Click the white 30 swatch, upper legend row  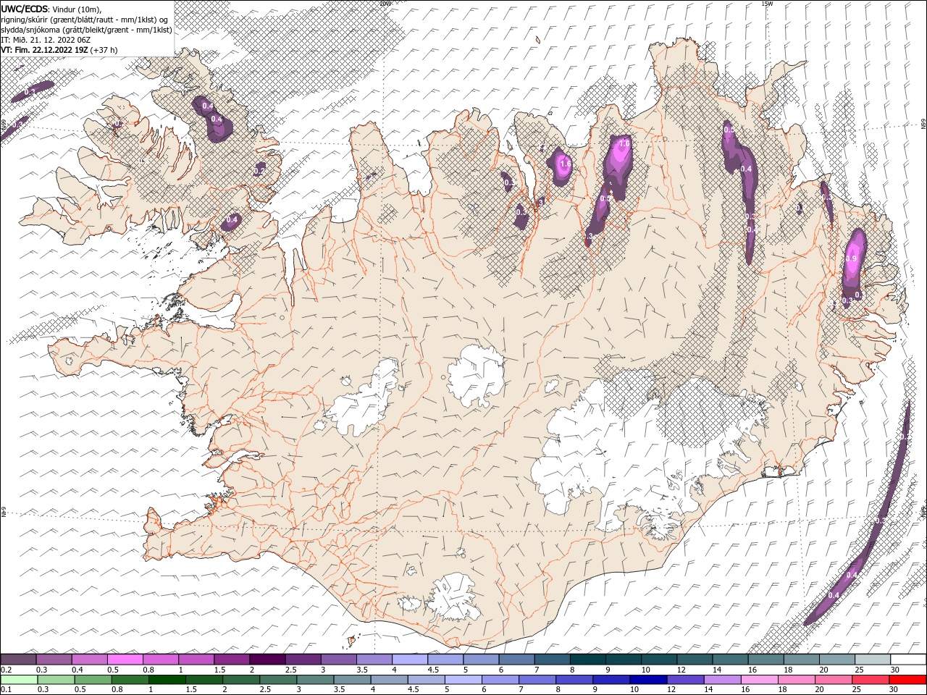(x=908, y=659)
